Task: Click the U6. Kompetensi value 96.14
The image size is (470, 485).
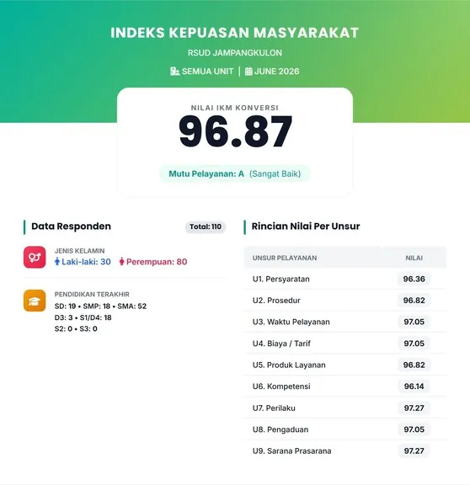Action: coord(414,386)
